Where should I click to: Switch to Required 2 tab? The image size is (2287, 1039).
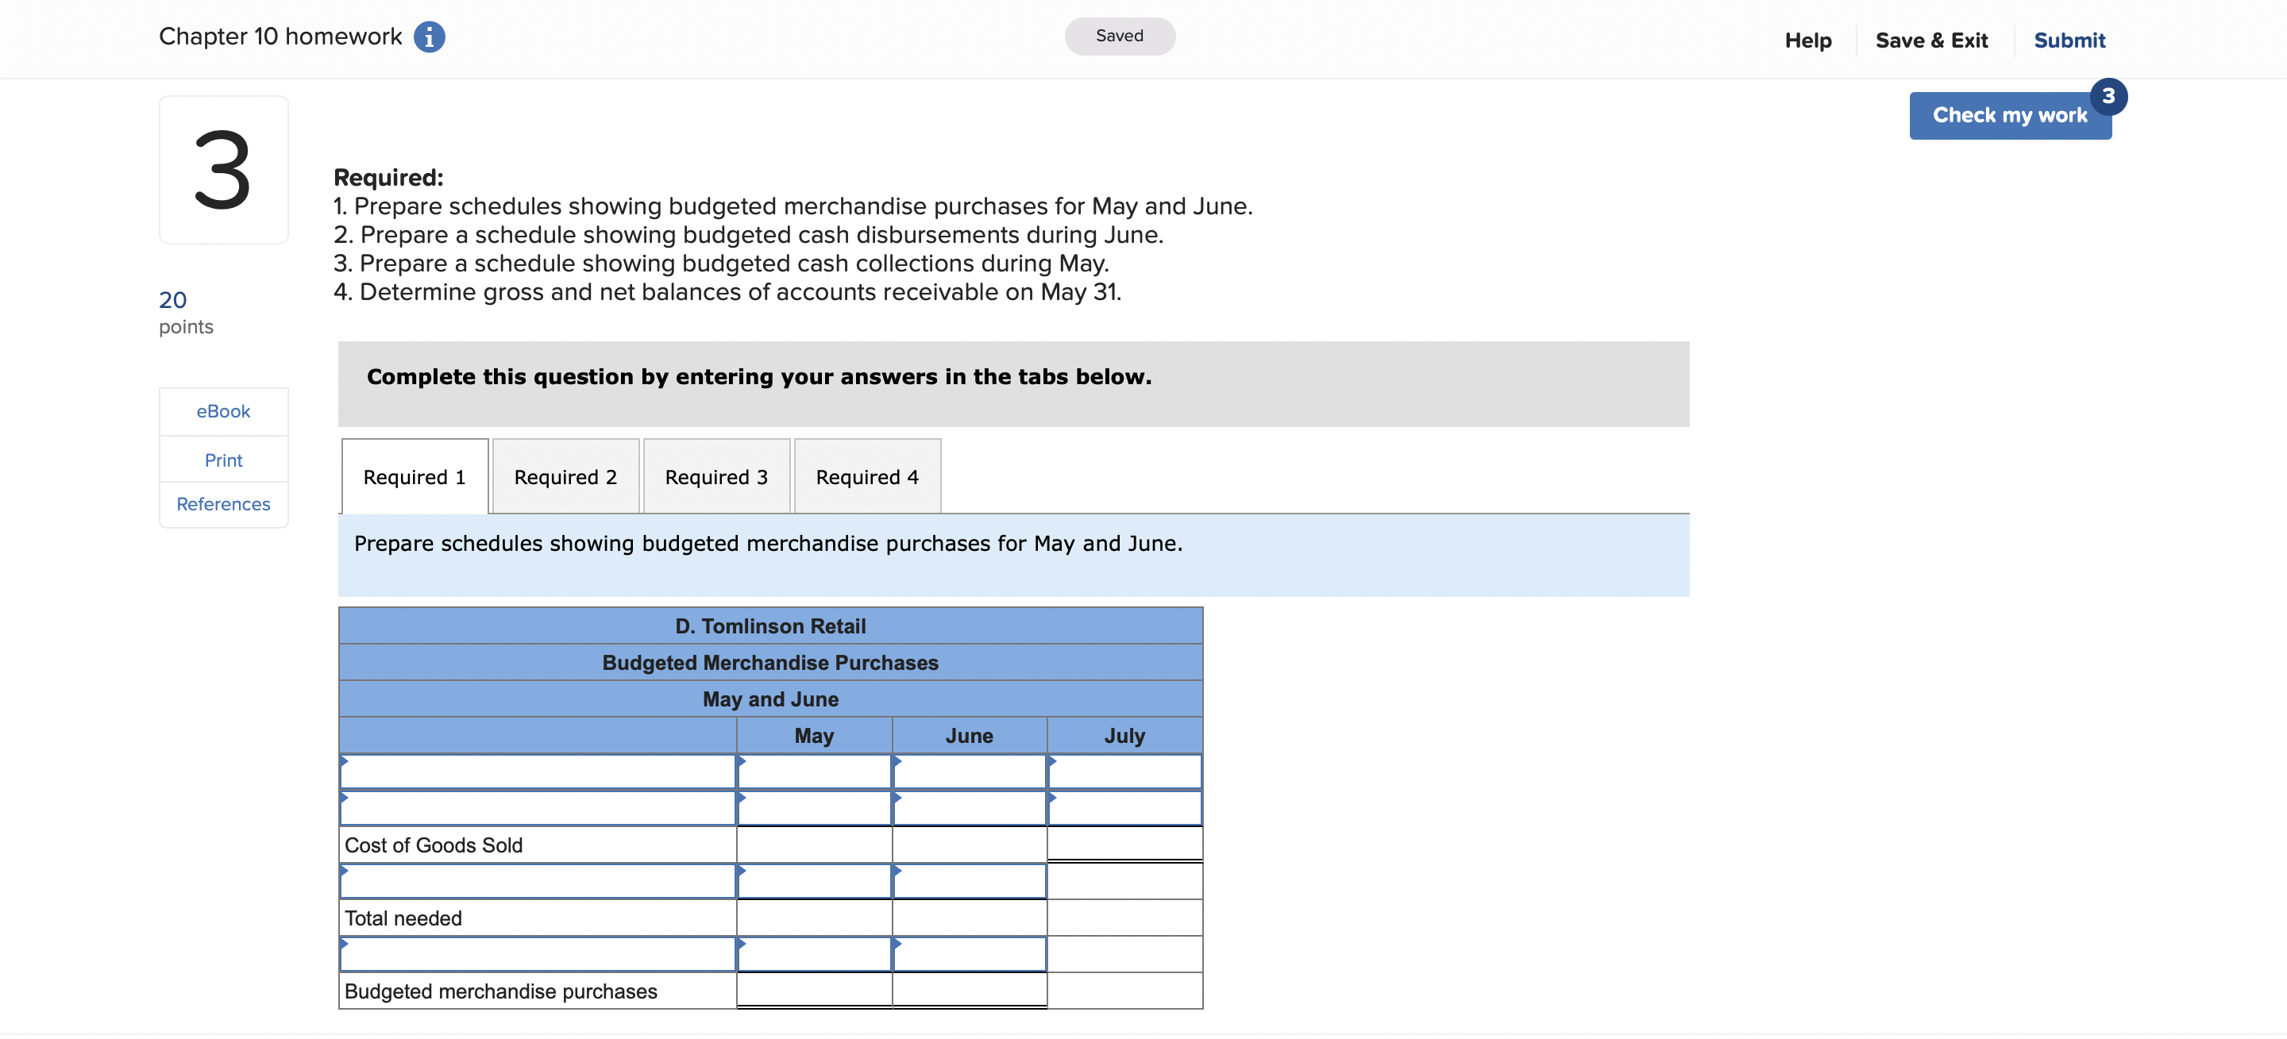click(x=565, y=477)
